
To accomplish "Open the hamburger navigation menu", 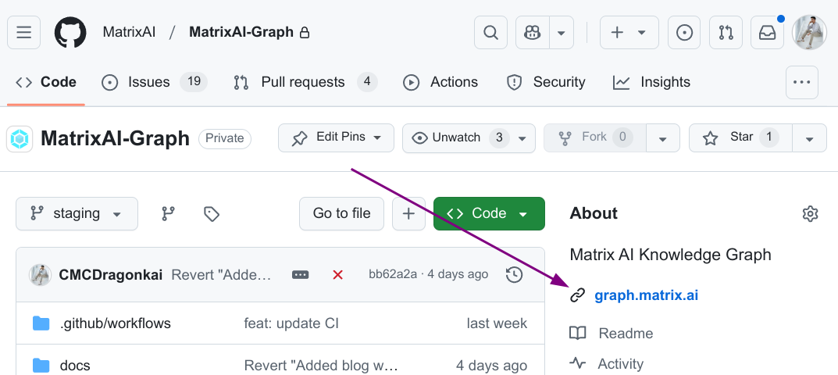I will click(24, 33).
